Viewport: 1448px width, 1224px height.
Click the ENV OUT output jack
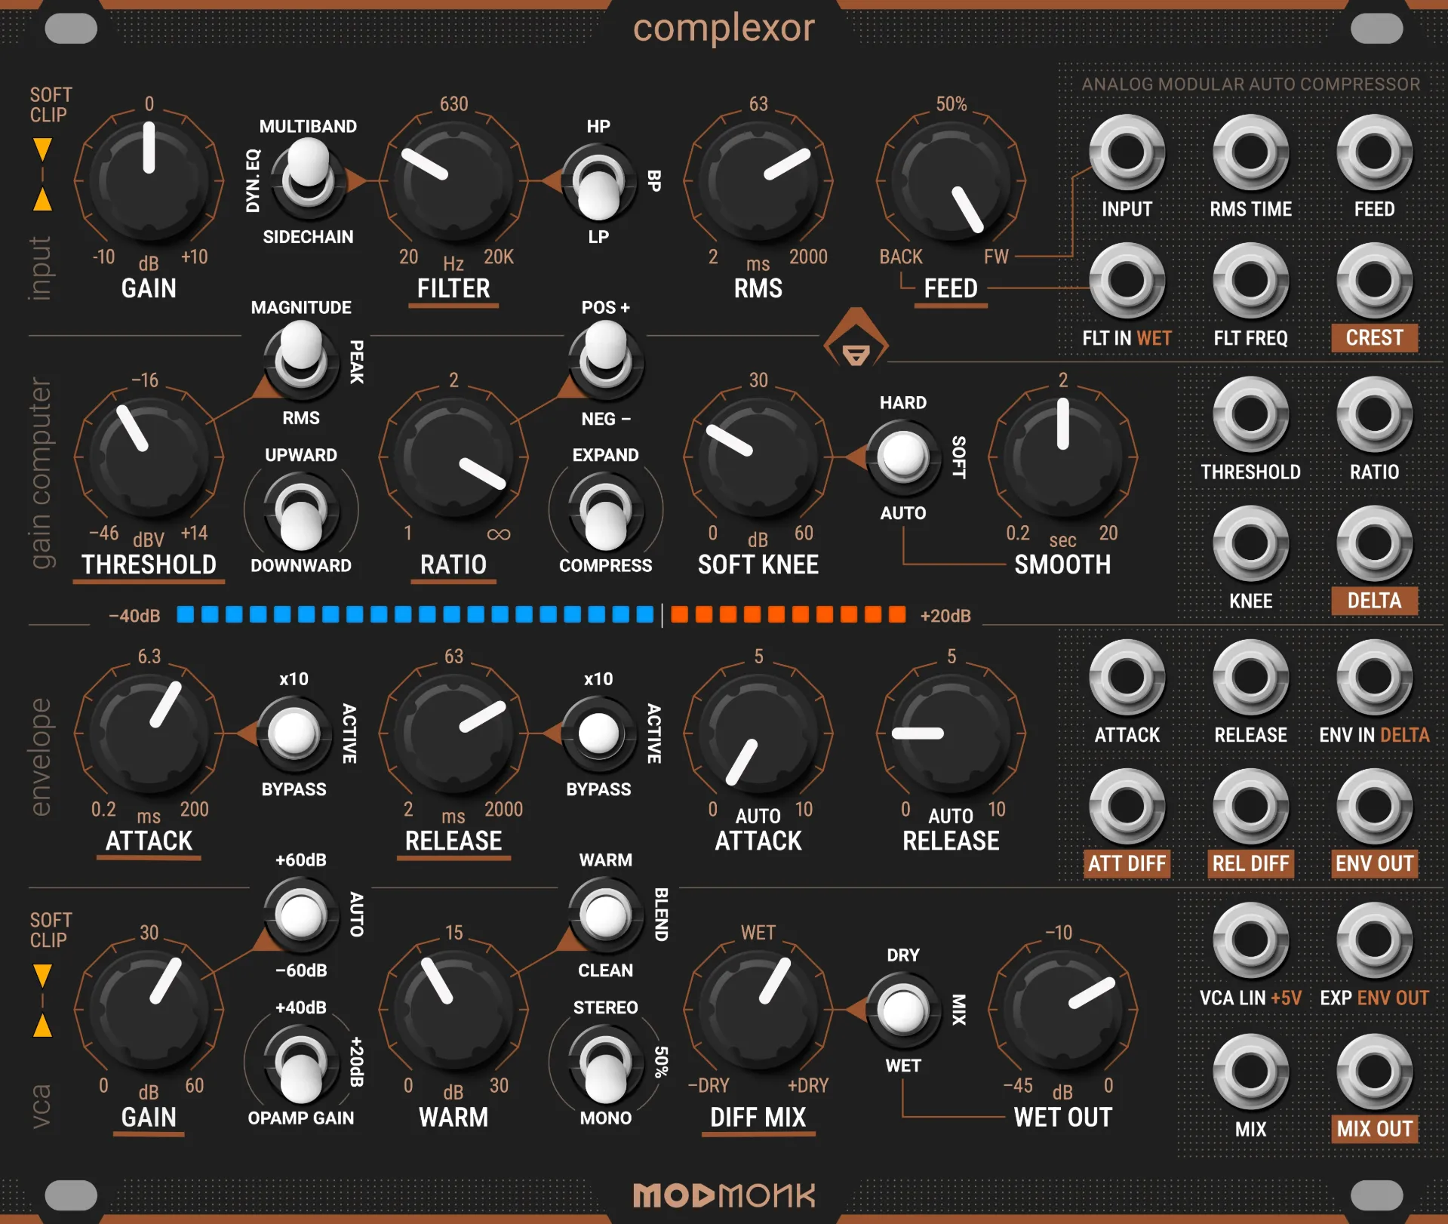point(1373,807)
